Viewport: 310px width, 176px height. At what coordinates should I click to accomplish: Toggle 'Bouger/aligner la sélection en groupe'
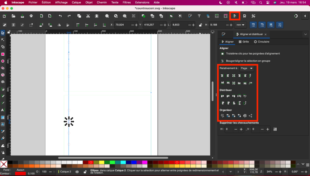[222, 61]
